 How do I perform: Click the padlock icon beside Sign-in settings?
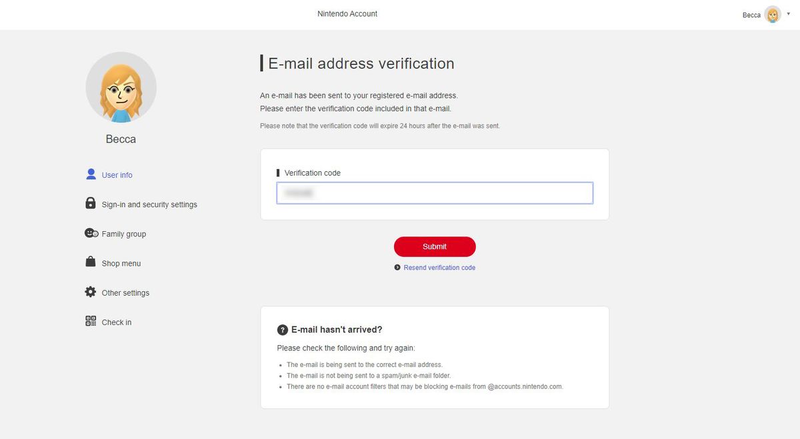pyautogui.click(x=91, y=203)
